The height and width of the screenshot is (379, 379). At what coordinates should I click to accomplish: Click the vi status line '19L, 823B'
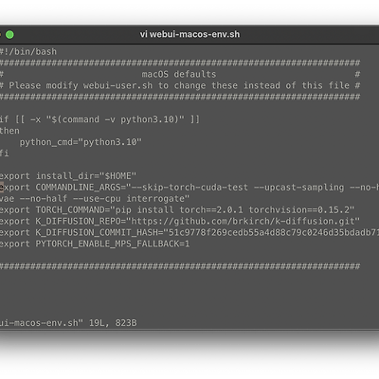(113, 323)
